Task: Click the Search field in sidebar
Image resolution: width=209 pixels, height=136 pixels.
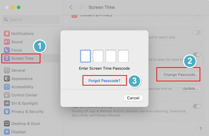Action: [x=31, y=19]
